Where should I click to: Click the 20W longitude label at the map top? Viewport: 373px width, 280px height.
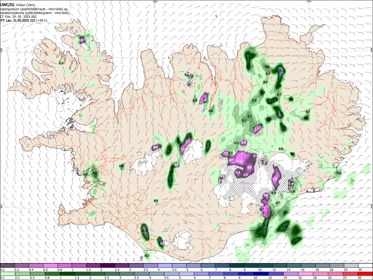tap(155, 1)
